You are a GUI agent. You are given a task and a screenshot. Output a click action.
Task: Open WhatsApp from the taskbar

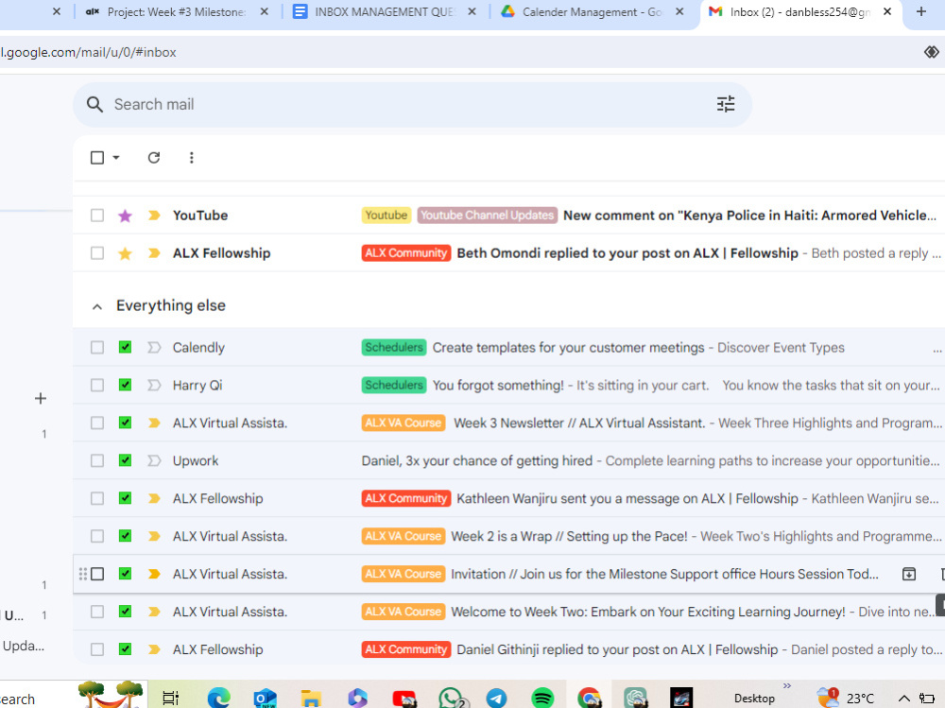[x=451, y=698]
